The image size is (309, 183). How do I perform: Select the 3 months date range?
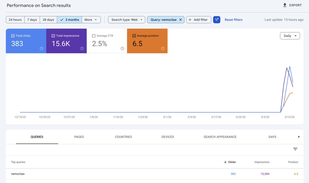[70, 20]
